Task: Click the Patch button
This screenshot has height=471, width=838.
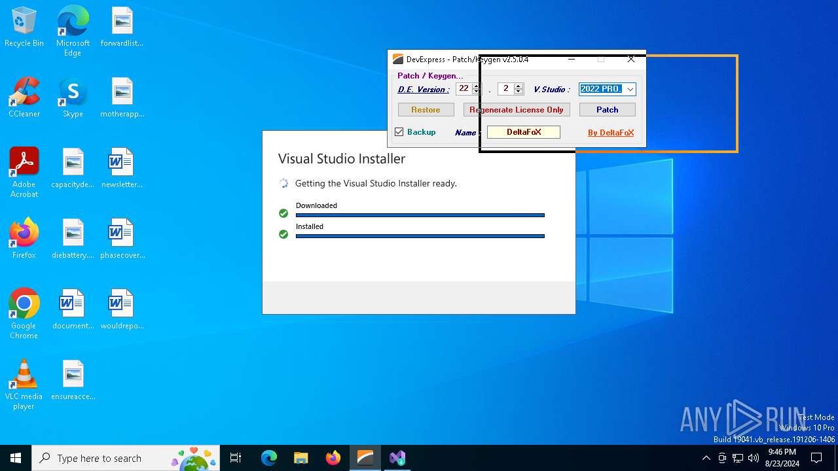Action: click(x=607, y=110)
